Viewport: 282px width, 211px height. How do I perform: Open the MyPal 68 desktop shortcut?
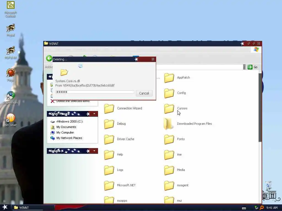tap(11, 52)
